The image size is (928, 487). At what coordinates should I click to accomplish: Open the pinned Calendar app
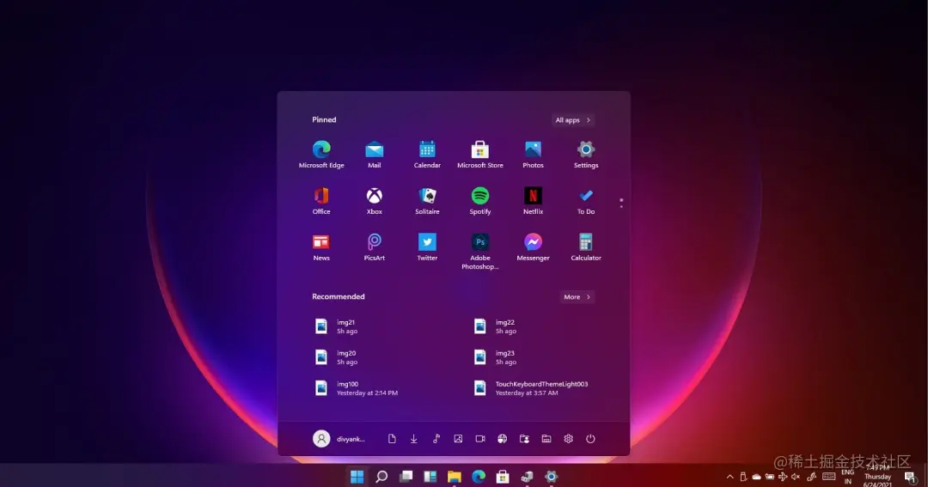click(427, 155)
